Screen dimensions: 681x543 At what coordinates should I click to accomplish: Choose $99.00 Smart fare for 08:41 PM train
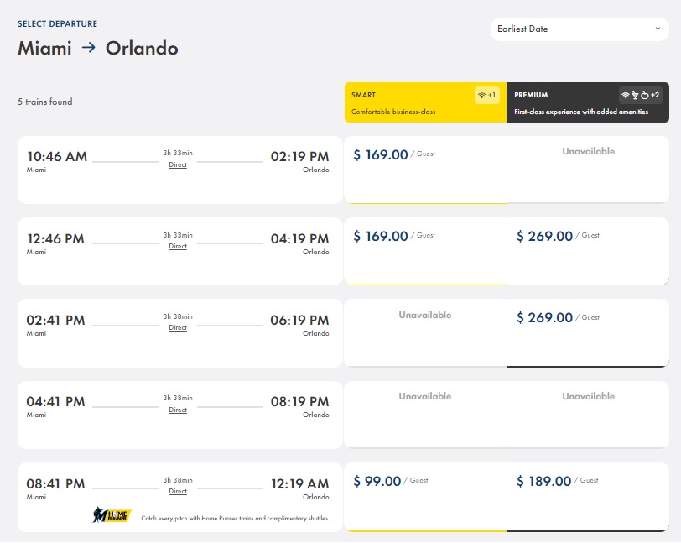click(426, 497)
